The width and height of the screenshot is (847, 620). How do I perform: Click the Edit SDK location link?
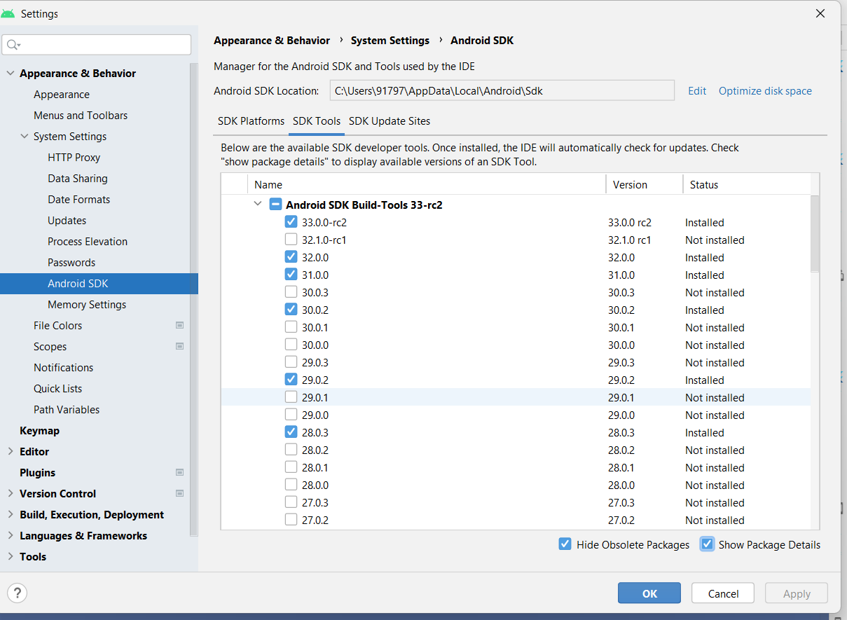[697, 91]
